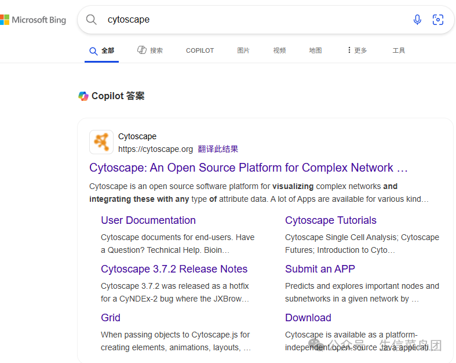456x363 pixels.
Task: Click text 'Cytoscape 3.7.2 was released as a hotfix'
Action: tap(175, 286)
